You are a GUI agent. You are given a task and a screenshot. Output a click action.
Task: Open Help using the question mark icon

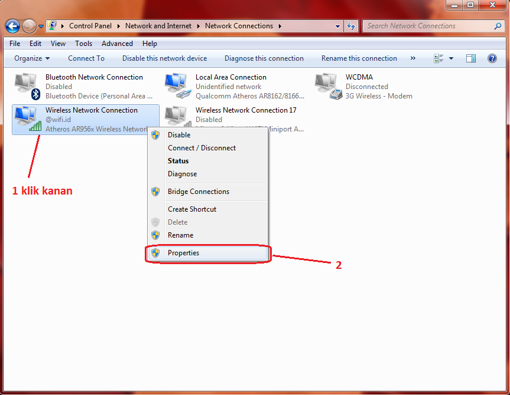(492, 58)
